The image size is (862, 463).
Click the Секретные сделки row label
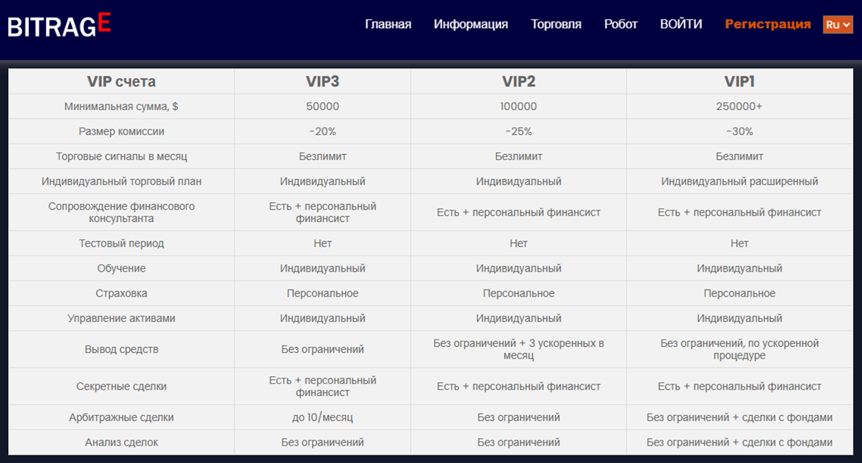121,387
